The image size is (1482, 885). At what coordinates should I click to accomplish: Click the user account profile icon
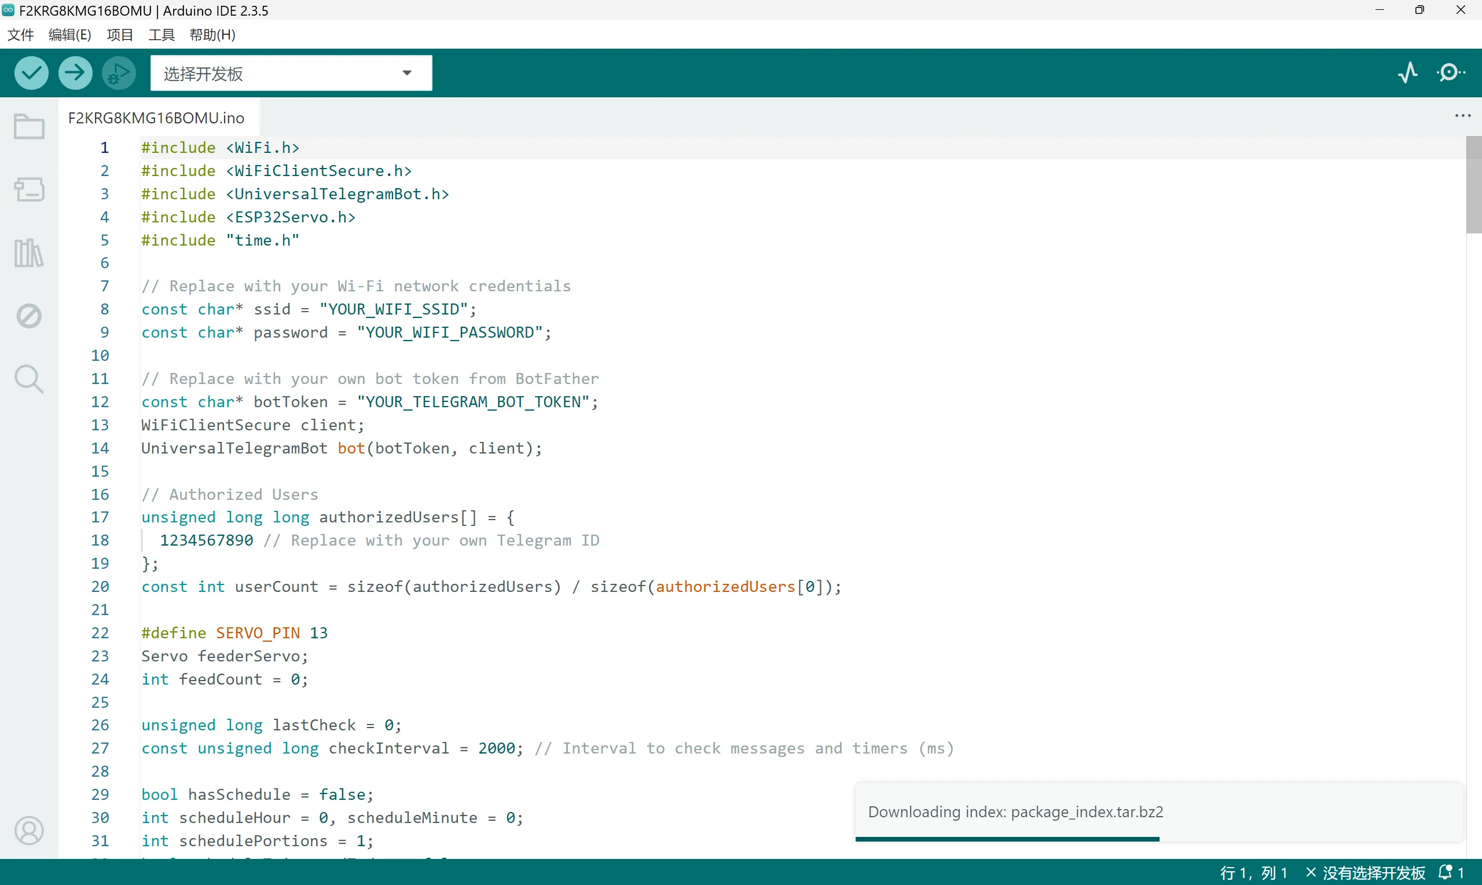[28, 830]
